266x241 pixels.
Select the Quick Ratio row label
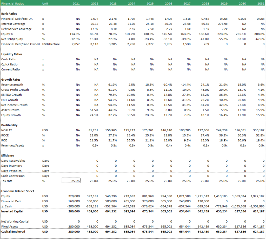(9, 64)
